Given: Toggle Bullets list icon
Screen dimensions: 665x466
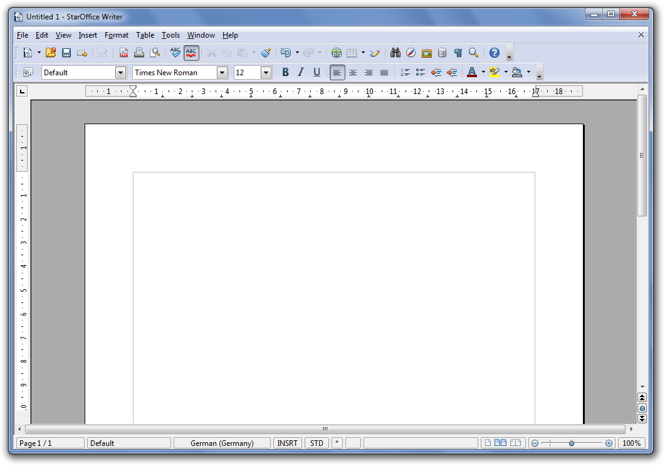Looking at the screenshot, I should tap(421, 73).
